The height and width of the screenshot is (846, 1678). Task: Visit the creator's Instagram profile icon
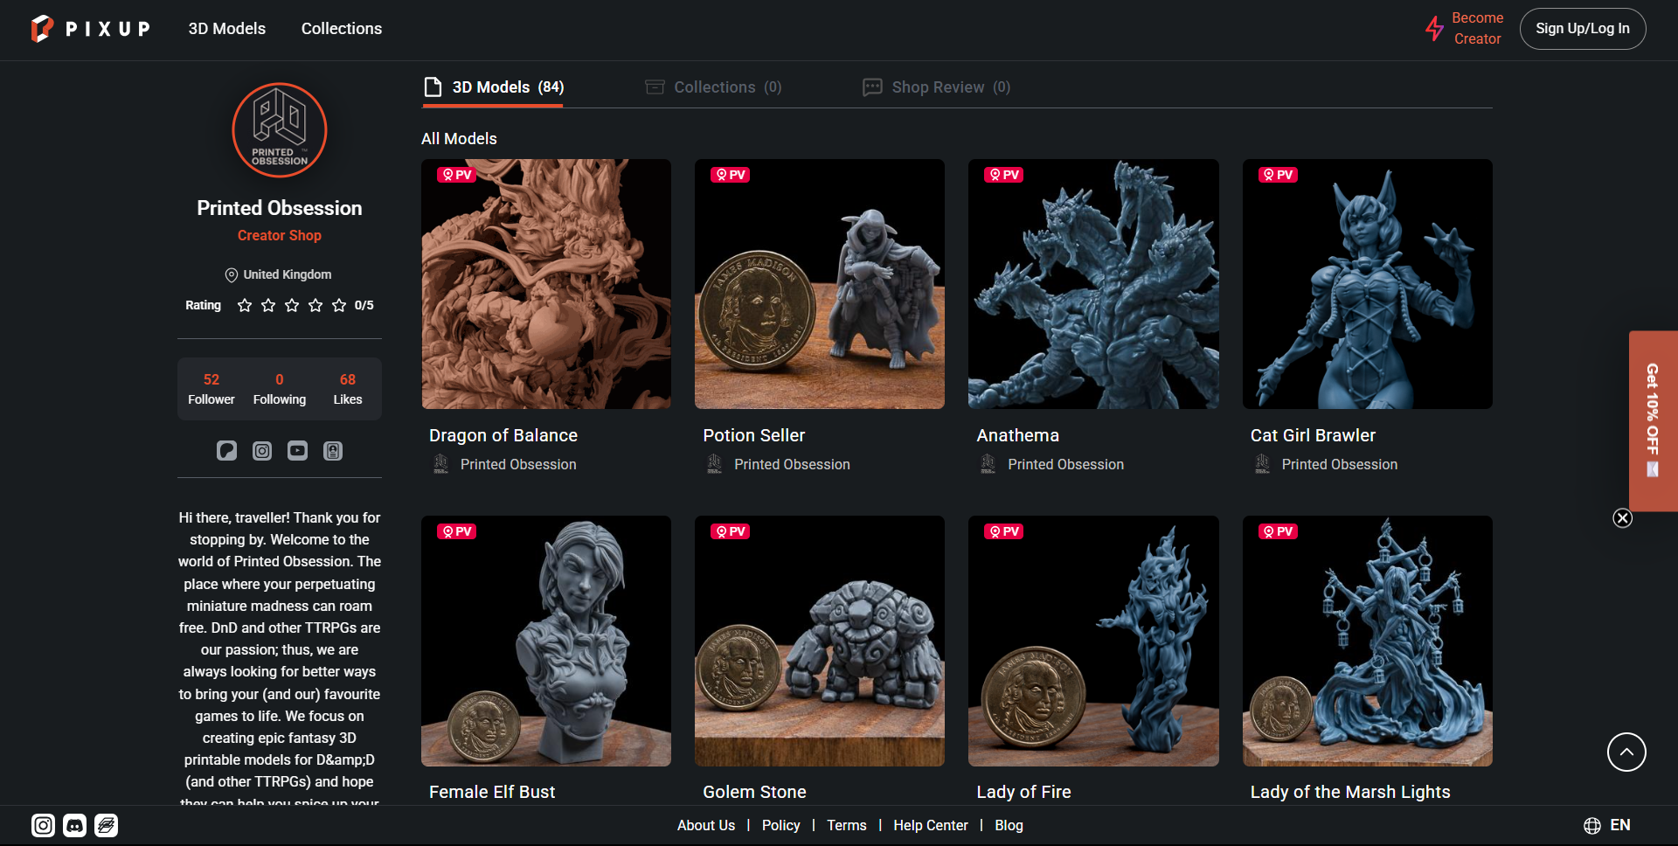(x=262, y=451)
